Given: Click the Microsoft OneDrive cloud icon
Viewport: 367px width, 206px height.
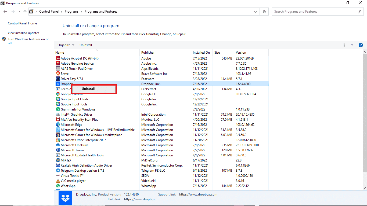Looking at the screenshot, I should click(58, 145).
